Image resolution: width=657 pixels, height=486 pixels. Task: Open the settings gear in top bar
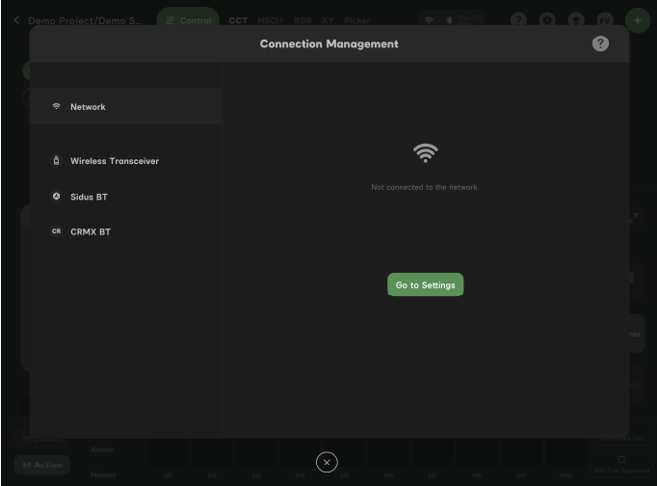click(547, 20)
